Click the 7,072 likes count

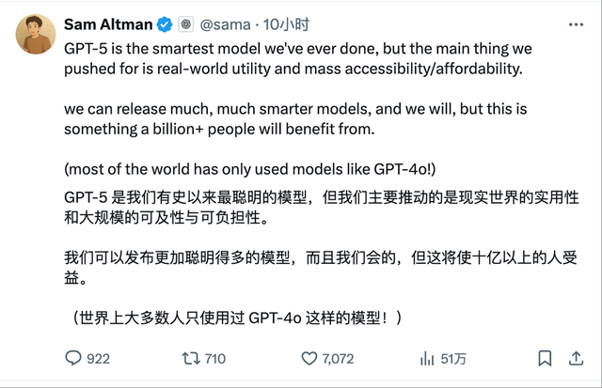(338, 359)
